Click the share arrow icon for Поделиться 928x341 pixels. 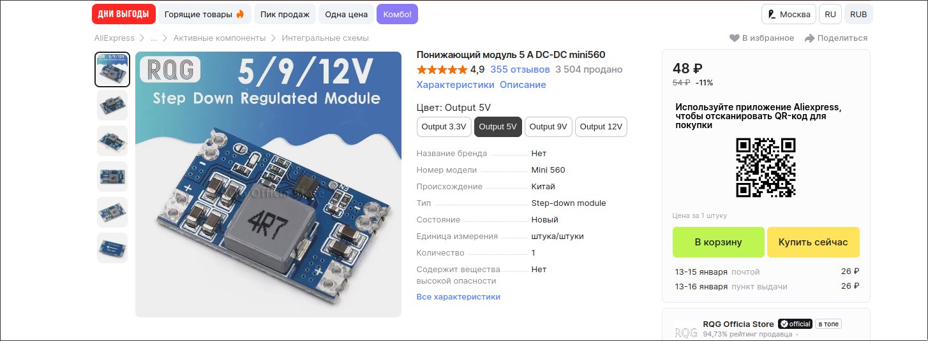click(x=809, y=38)
